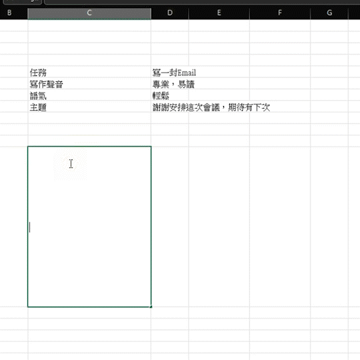Select the highlighted column C header
The image size is (360, 360).
click(x=89, y=13)
